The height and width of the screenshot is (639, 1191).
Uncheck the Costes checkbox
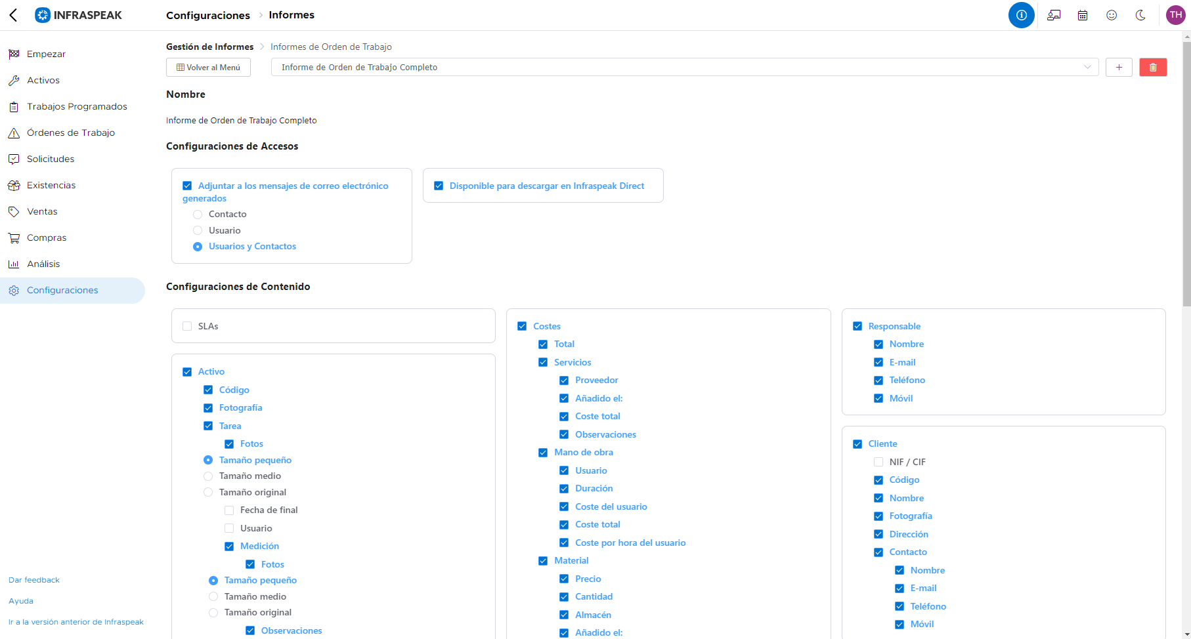click(x=522, y=326)
